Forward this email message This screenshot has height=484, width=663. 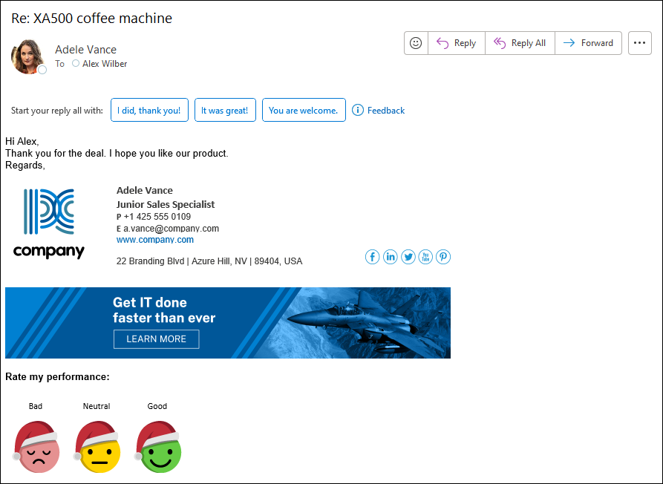pyautogui.click(x=588, y=43)
